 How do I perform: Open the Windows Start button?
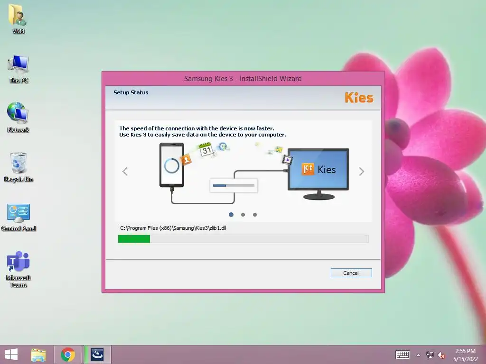tap(11, 355)
